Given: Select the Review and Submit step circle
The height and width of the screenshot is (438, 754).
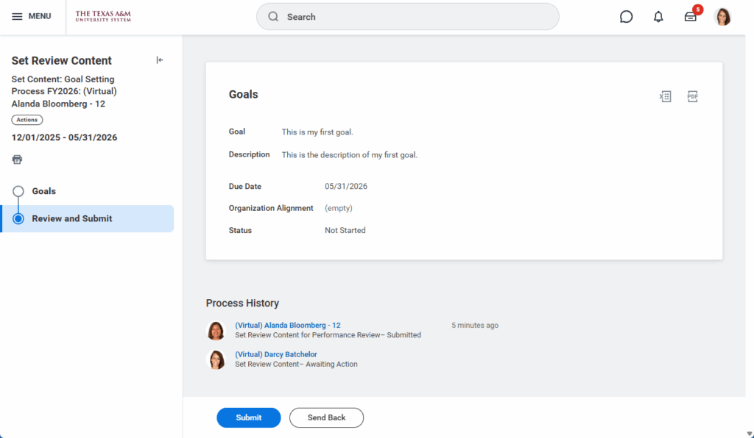Looking at the screenshot, I should (x=18, y=219).
